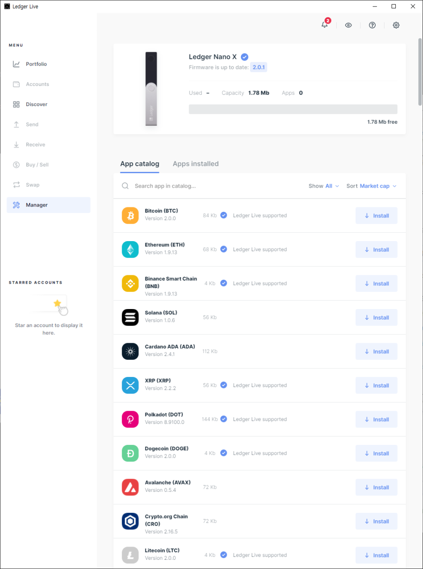Click the 1.78 Mb free label
Viewport: 423px width, 569px height.
[x=382, y=122]
